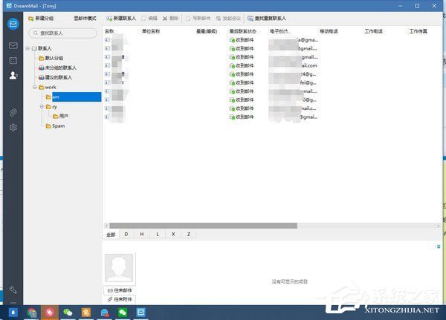Sort by the 单位名称 column header
This screenshot has width=446, height=320.
tap(151, 31)
